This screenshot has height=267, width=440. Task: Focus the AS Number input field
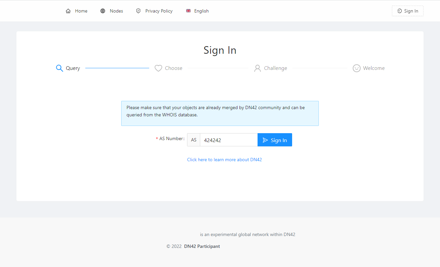pyautogui.click(x=229, y=140)
